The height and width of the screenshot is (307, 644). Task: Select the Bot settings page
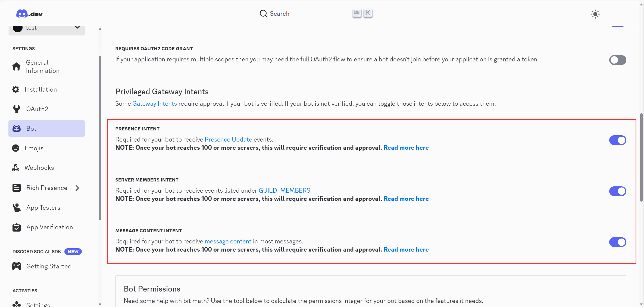click(x=47, y=129)
